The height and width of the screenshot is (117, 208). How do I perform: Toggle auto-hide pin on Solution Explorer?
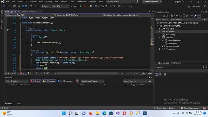[204, 12]
